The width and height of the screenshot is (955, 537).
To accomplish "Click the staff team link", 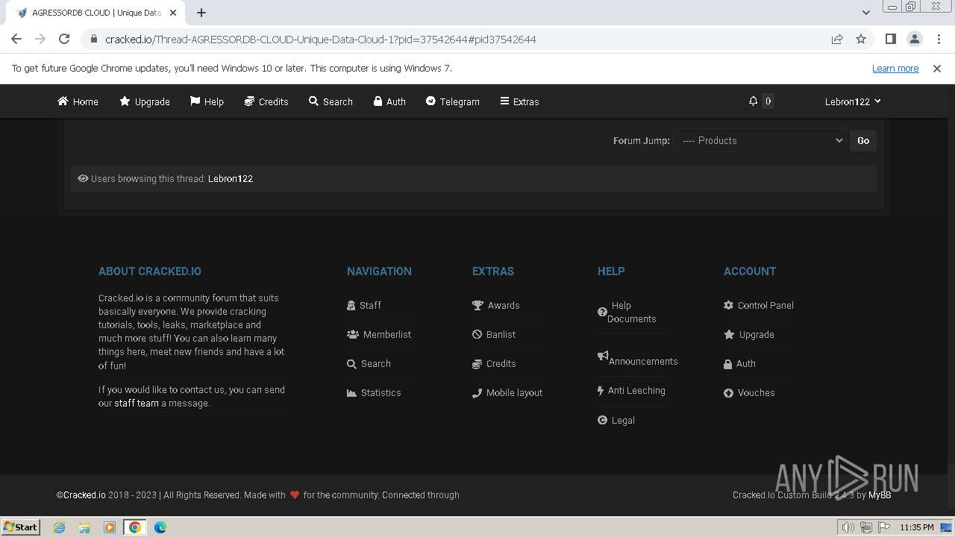I will coord(137,403).
